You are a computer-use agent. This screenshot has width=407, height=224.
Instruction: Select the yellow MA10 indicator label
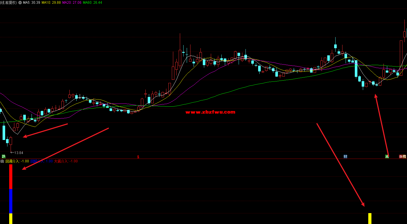[50, 3]
